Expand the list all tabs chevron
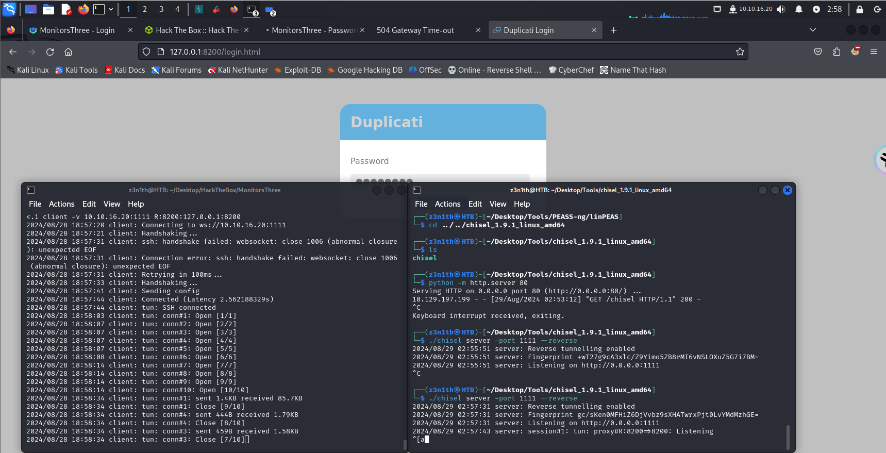 point(813,30)
